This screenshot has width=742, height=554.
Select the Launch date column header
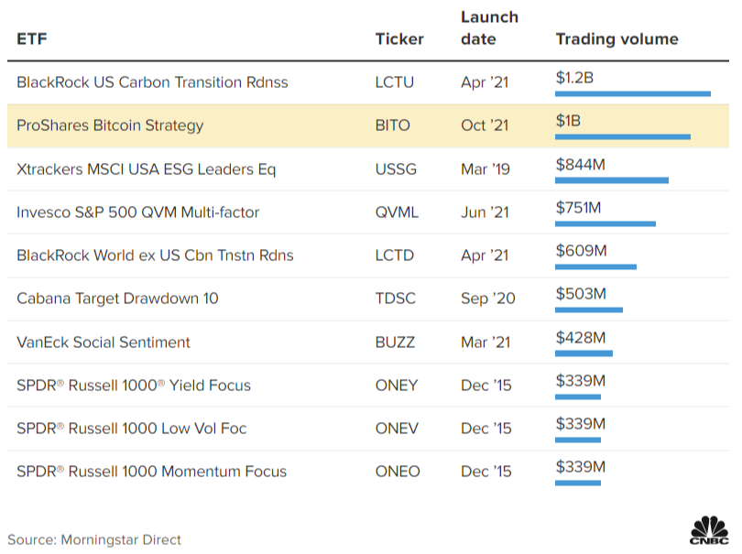point(489,28)
